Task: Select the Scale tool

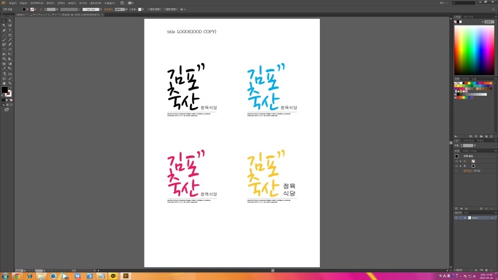Action: (x=10, y=49)
